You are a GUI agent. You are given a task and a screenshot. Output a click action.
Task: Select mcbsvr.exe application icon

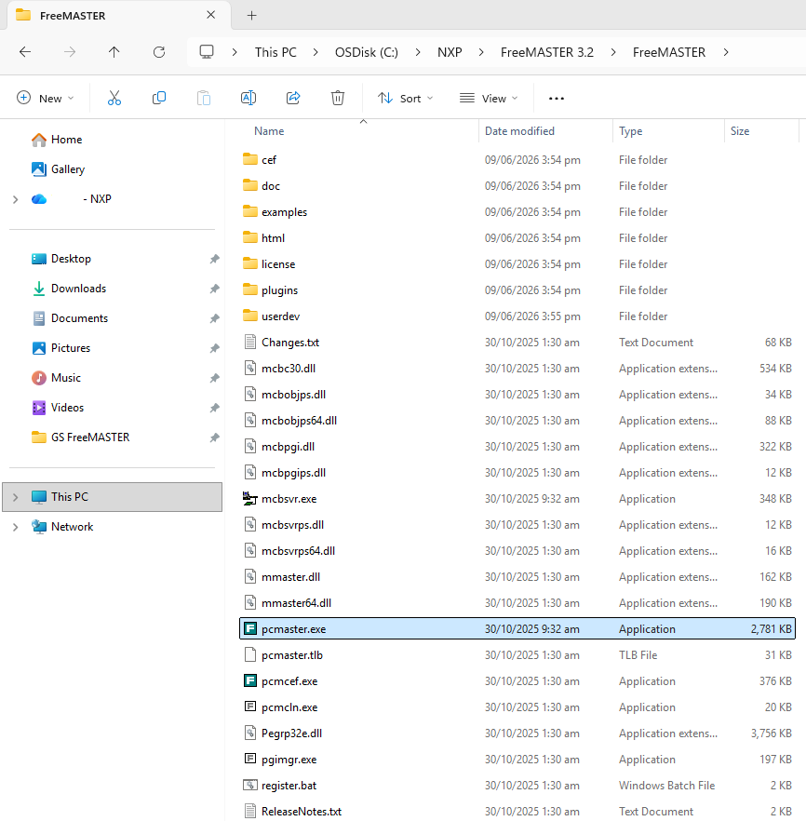click(x=250, y=499)
